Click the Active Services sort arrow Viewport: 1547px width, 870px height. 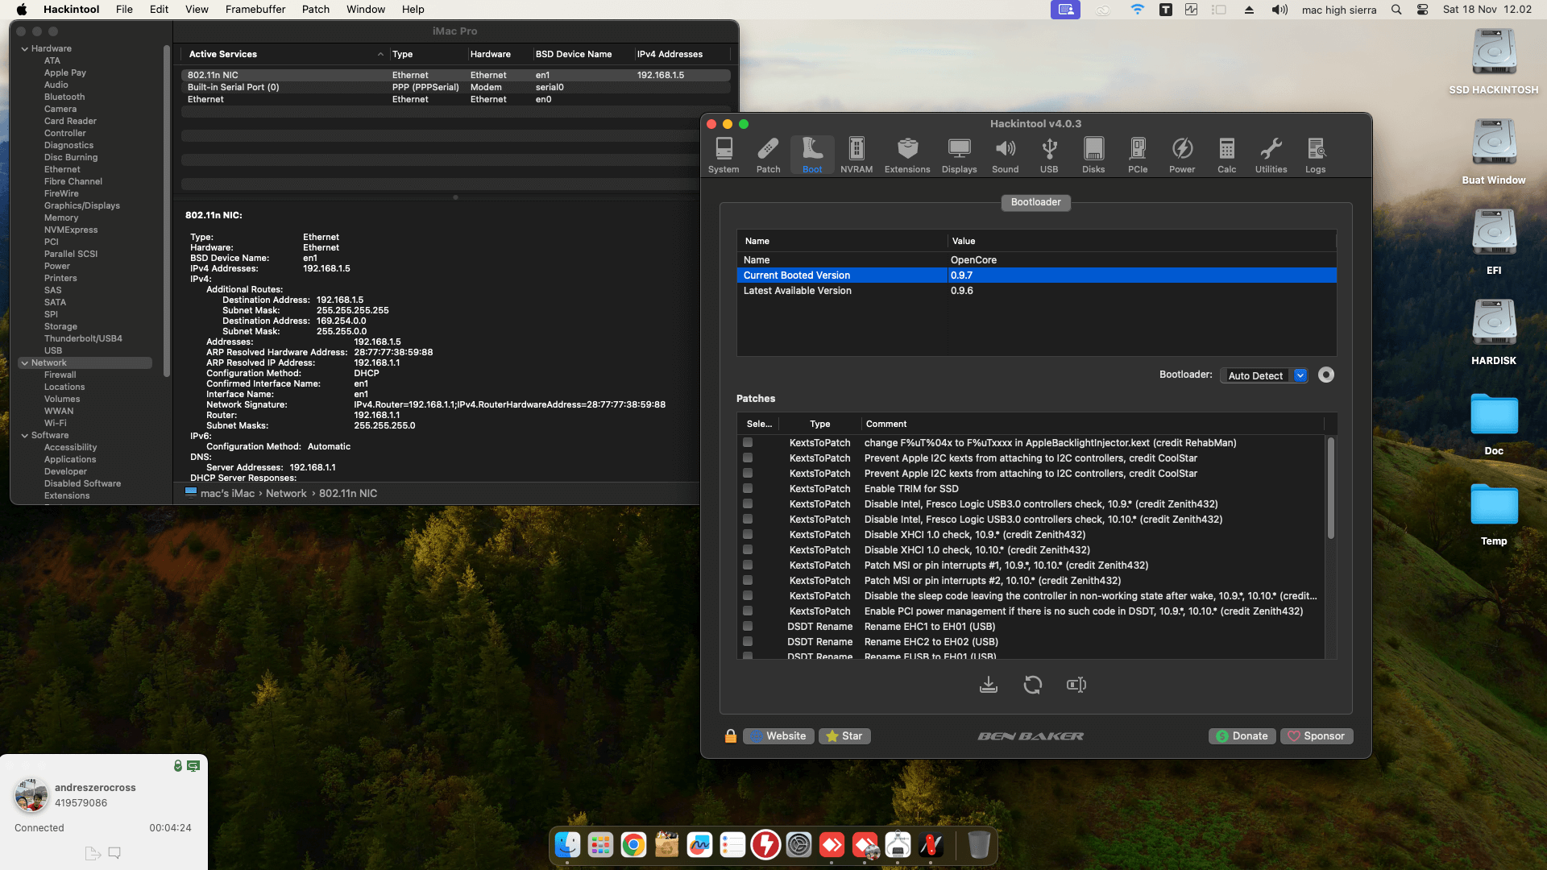(380, 55)
